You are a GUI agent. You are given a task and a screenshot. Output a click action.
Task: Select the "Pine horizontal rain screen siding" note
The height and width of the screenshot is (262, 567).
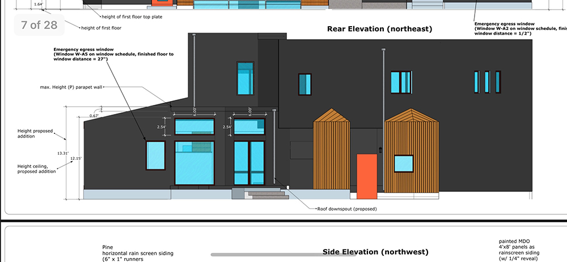point(138,253)
